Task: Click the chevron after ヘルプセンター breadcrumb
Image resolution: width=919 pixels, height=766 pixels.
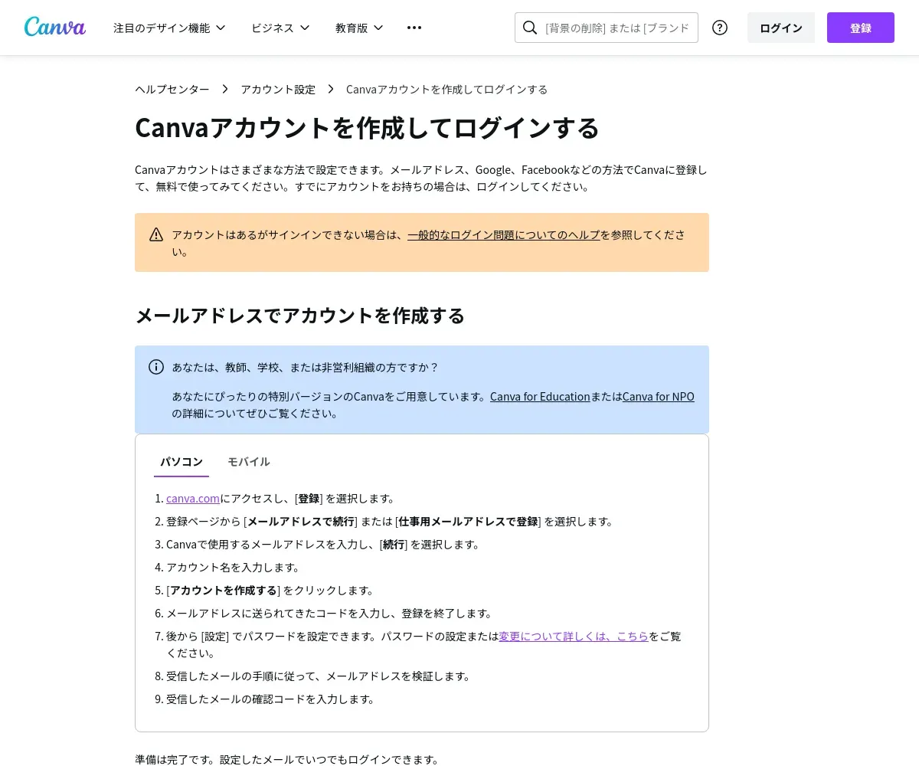Action: coord(225,89)
